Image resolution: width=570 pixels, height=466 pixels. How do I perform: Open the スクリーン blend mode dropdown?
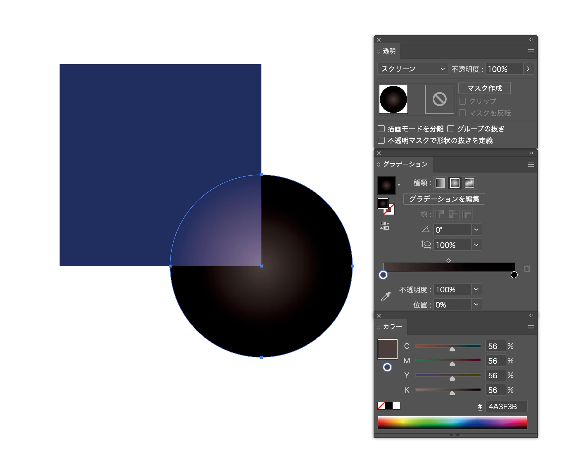pos(412,69)
